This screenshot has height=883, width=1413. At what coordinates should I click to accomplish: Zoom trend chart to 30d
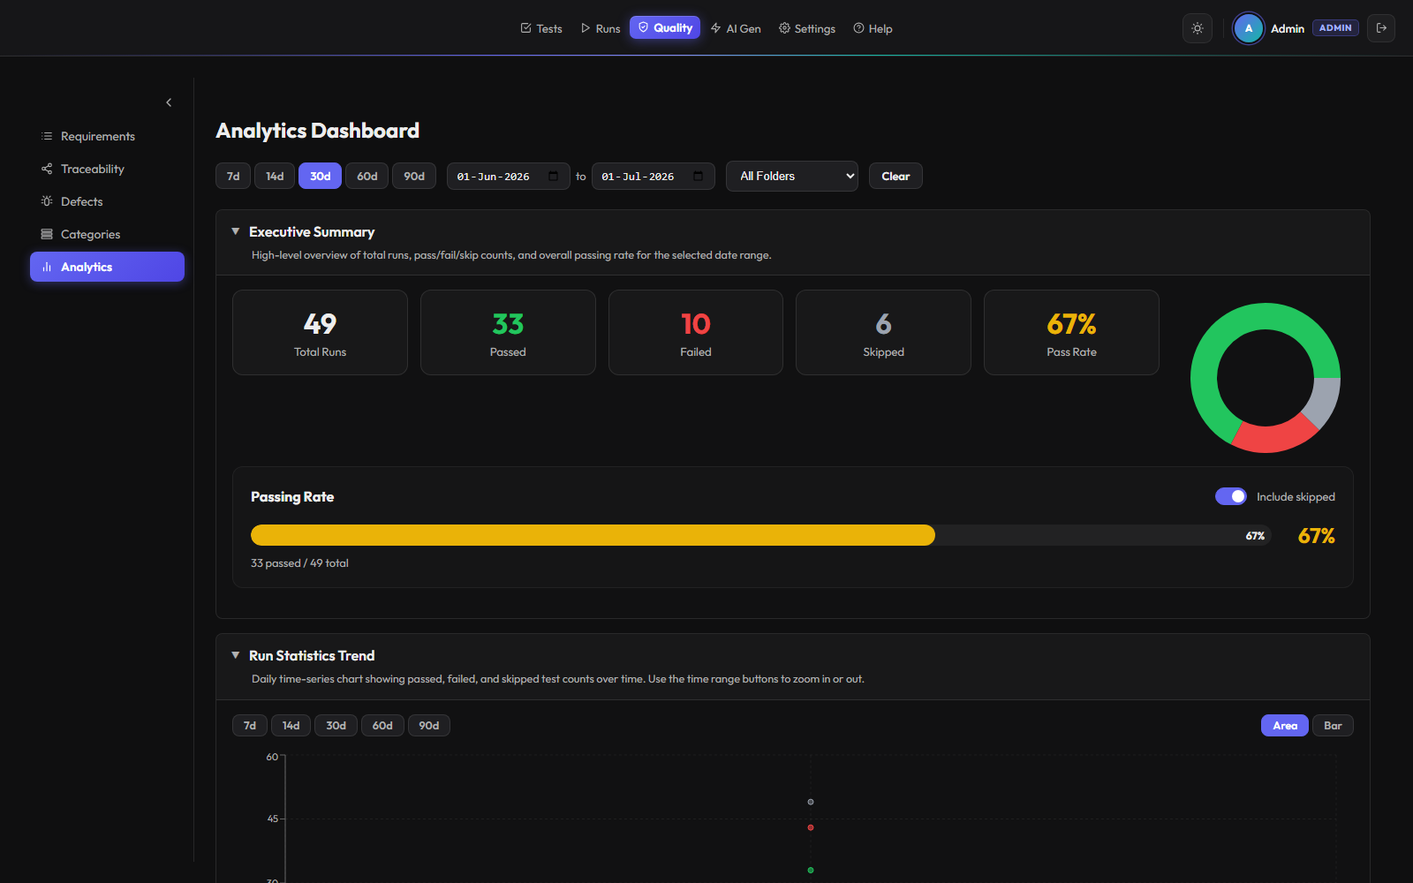pyautogui.click(x=336, y=726)
